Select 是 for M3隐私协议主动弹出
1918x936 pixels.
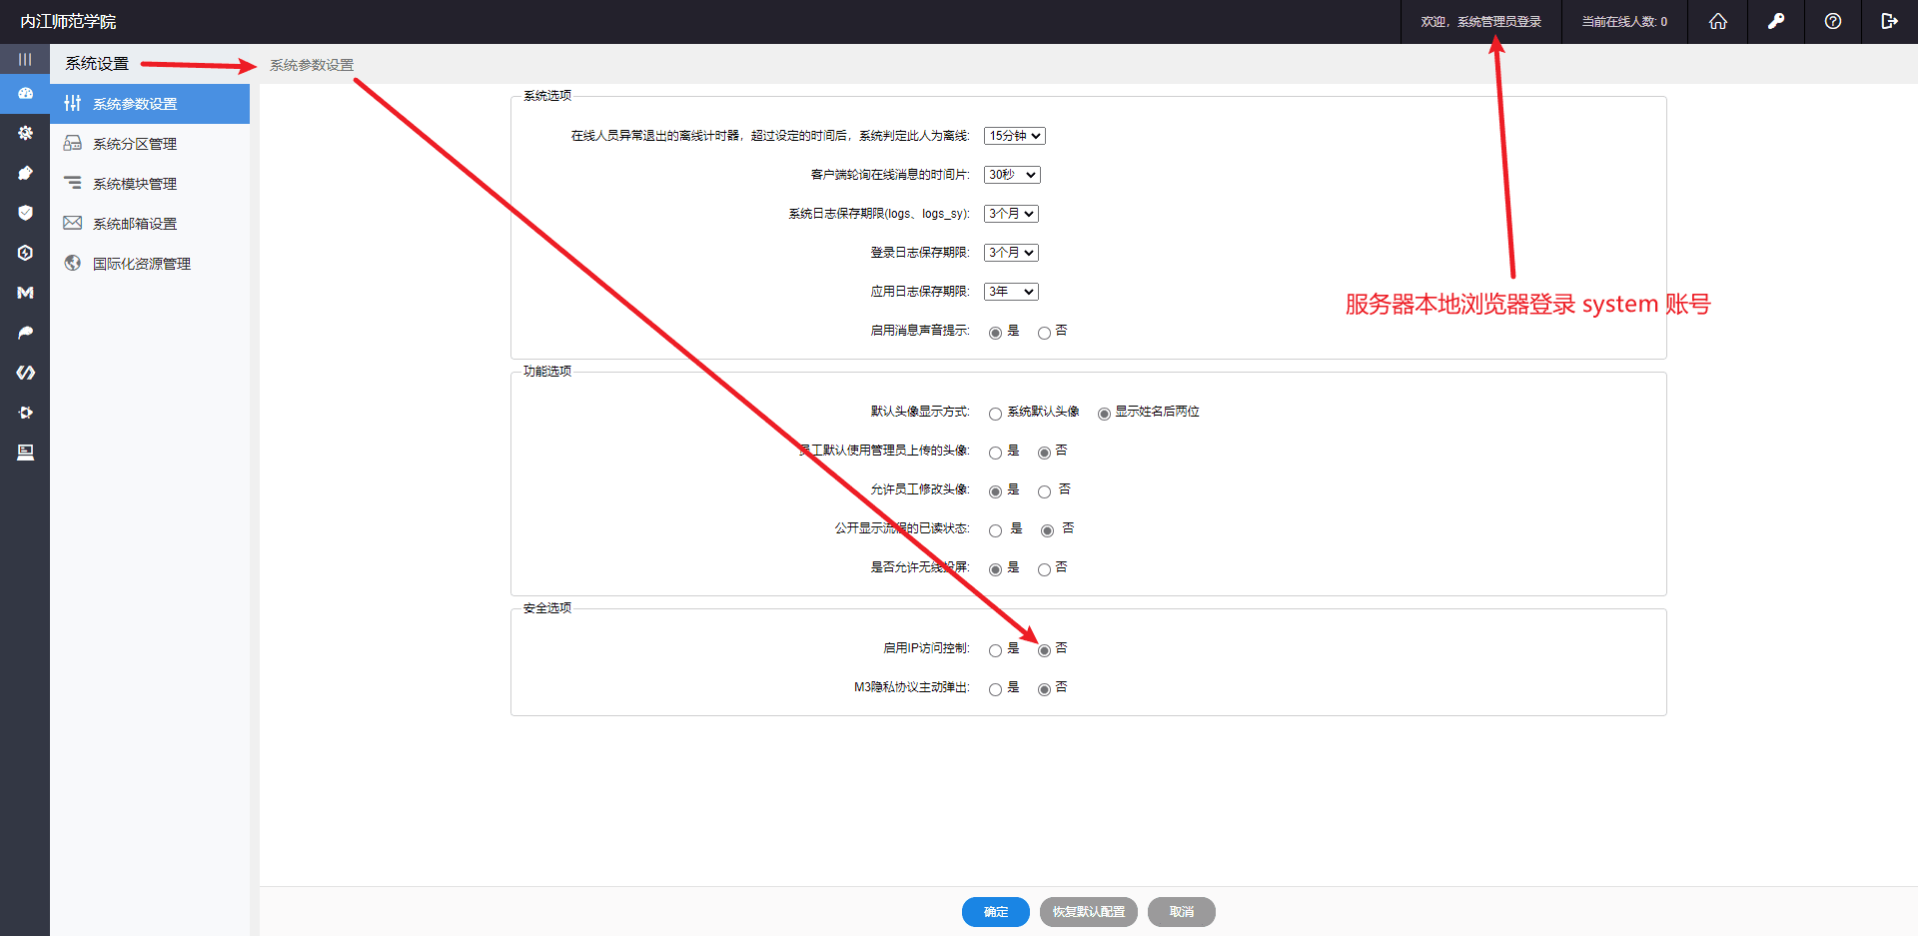pyautogui.click(x=995, y=689)
